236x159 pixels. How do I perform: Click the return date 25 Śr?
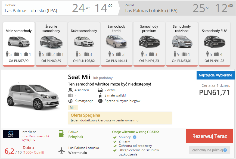pos(201,8)
